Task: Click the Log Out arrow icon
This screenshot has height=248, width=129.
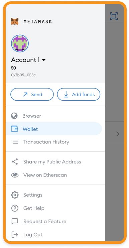Action: pos(15,235)
